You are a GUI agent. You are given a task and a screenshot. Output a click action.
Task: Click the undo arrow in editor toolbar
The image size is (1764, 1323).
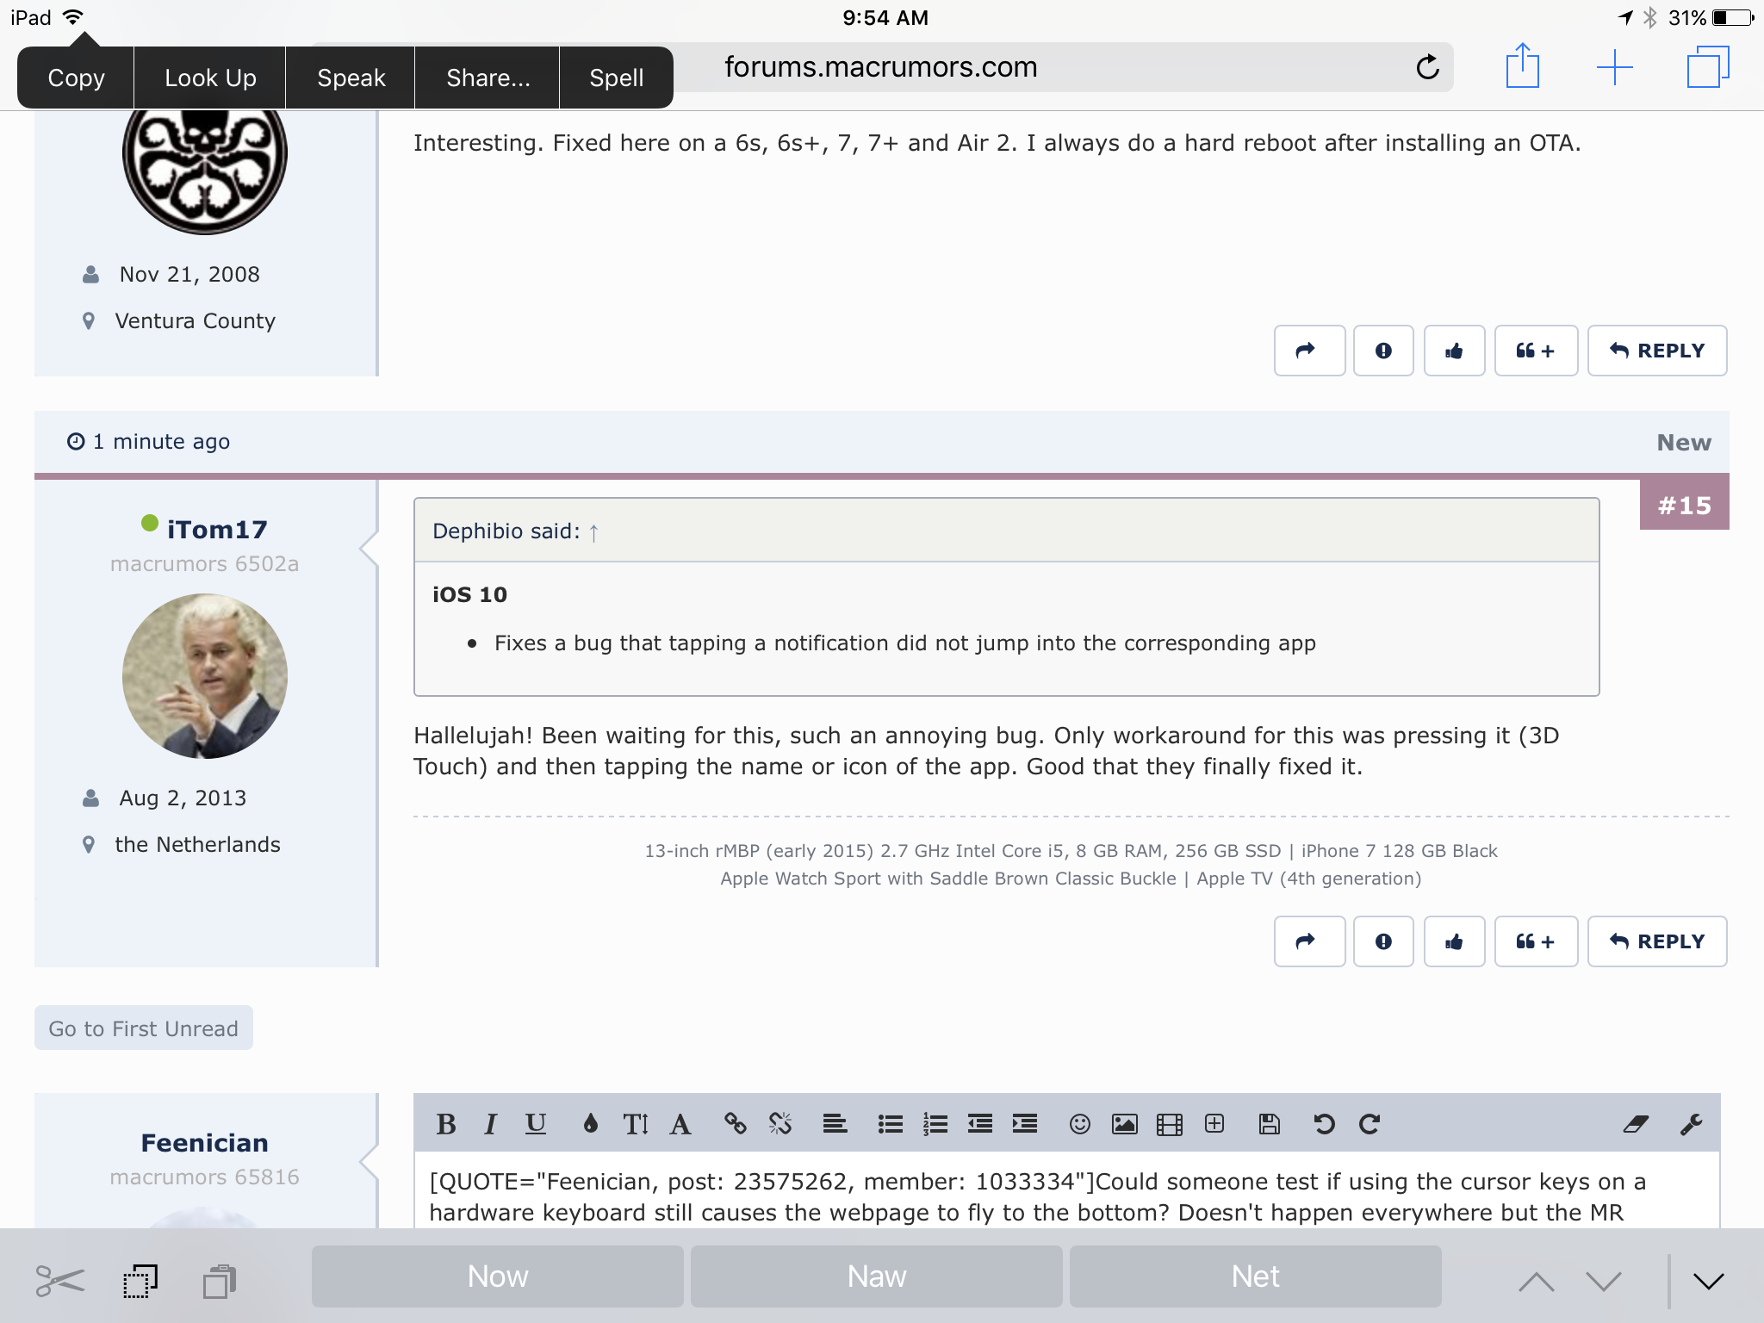(1324, 1124)
